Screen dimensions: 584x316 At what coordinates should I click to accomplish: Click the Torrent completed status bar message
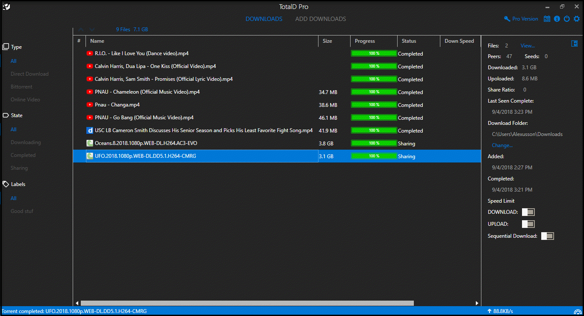[74, 311]
